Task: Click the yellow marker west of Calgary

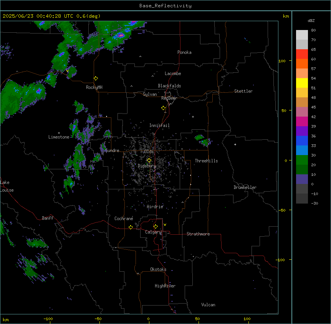Action: (x=131, y=227)
